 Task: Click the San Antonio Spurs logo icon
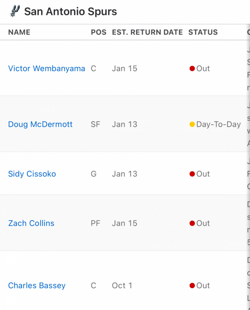tap(15, 11)
